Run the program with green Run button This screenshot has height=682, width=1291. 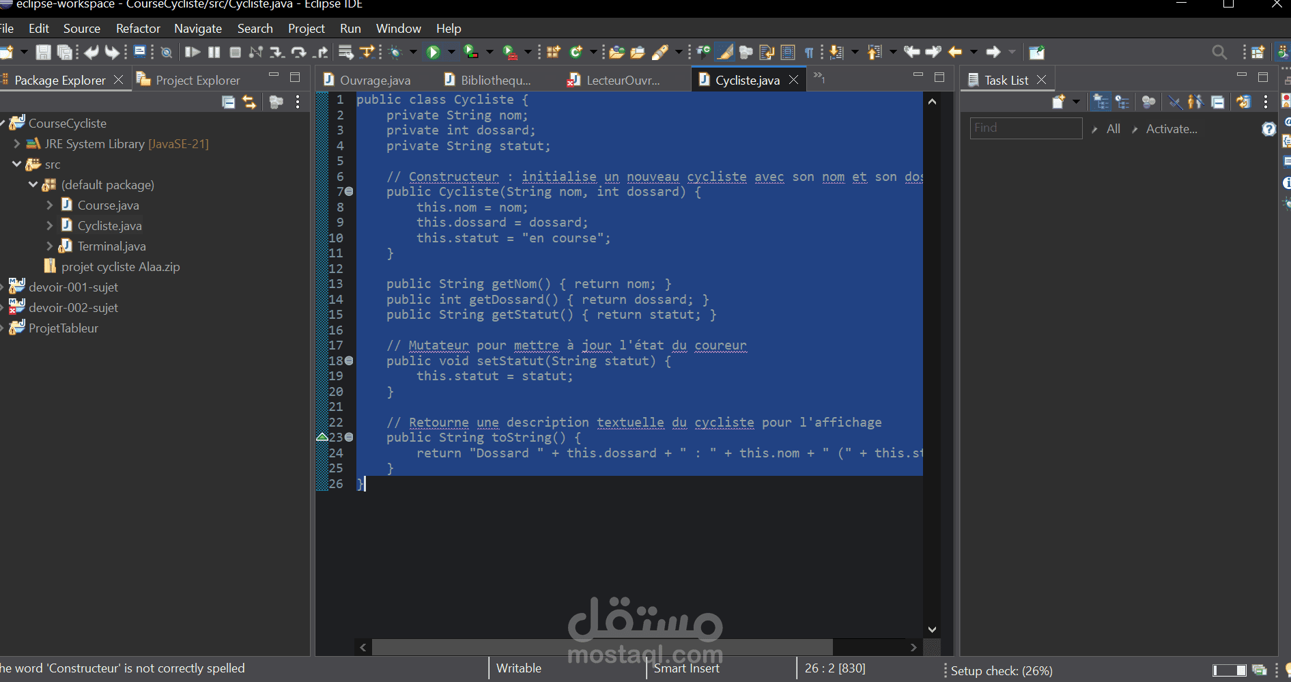434,52
